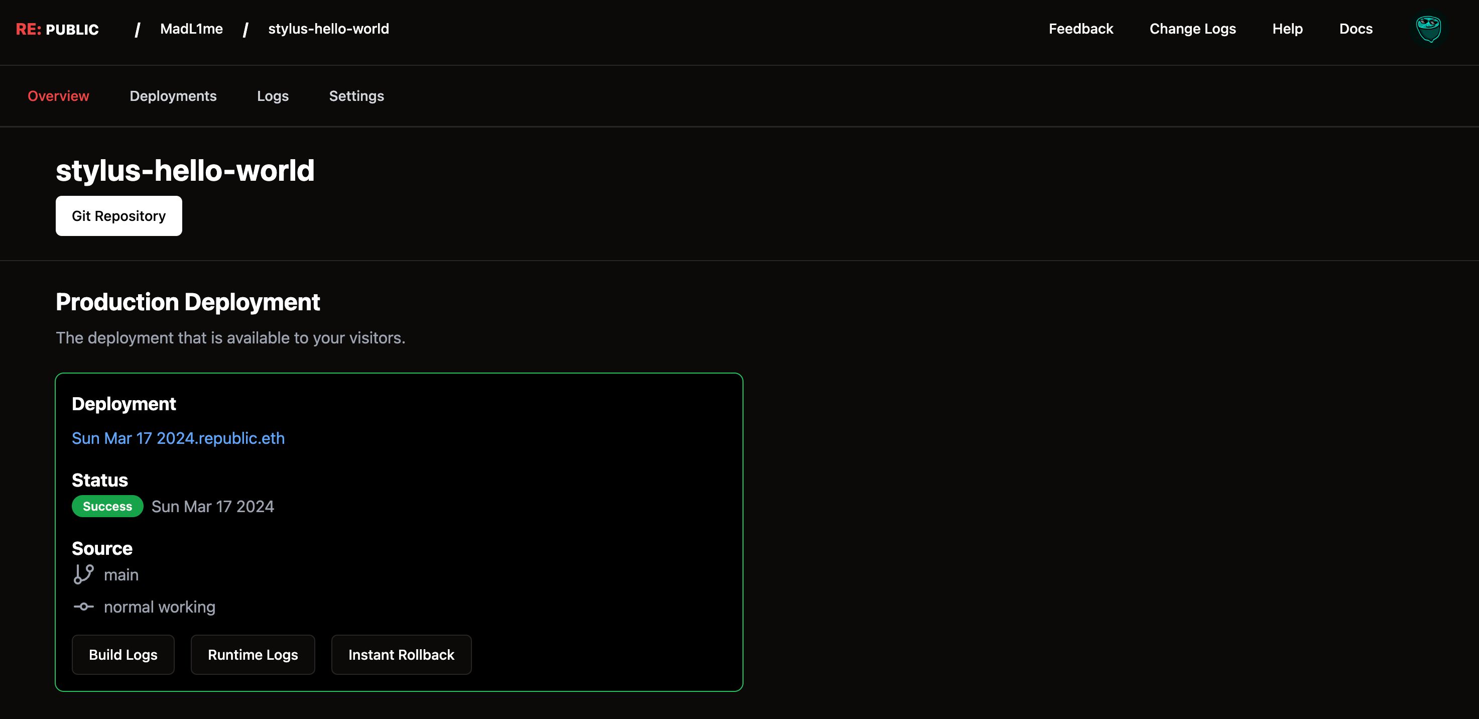Image resolution: width=1479 pixels, height=719 pixels.
Task: Click the RE: PUBLIC logo
Action: [x=57, y=29]
